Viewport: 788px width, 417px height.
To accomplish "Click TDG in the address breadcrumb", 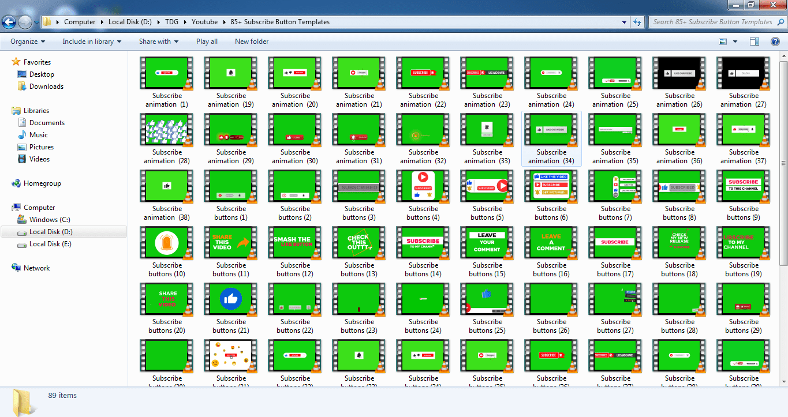I will [171, 22].
